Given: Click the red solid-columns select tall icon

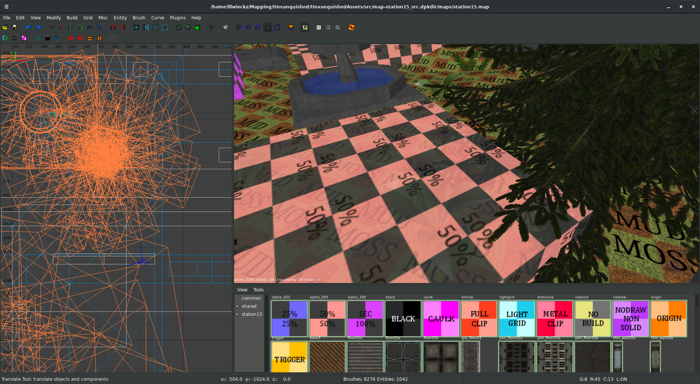Looking at the screenshot, I should tap(113, 27).
